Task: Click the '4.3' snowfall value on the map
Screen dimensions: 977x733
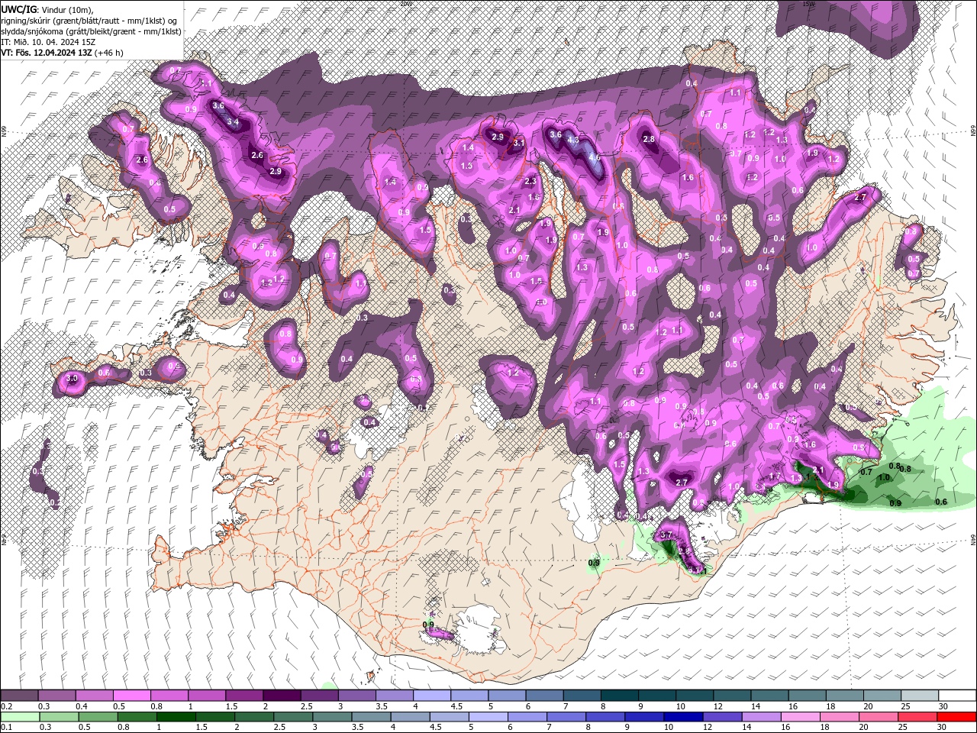Action: tap(573, 141)
